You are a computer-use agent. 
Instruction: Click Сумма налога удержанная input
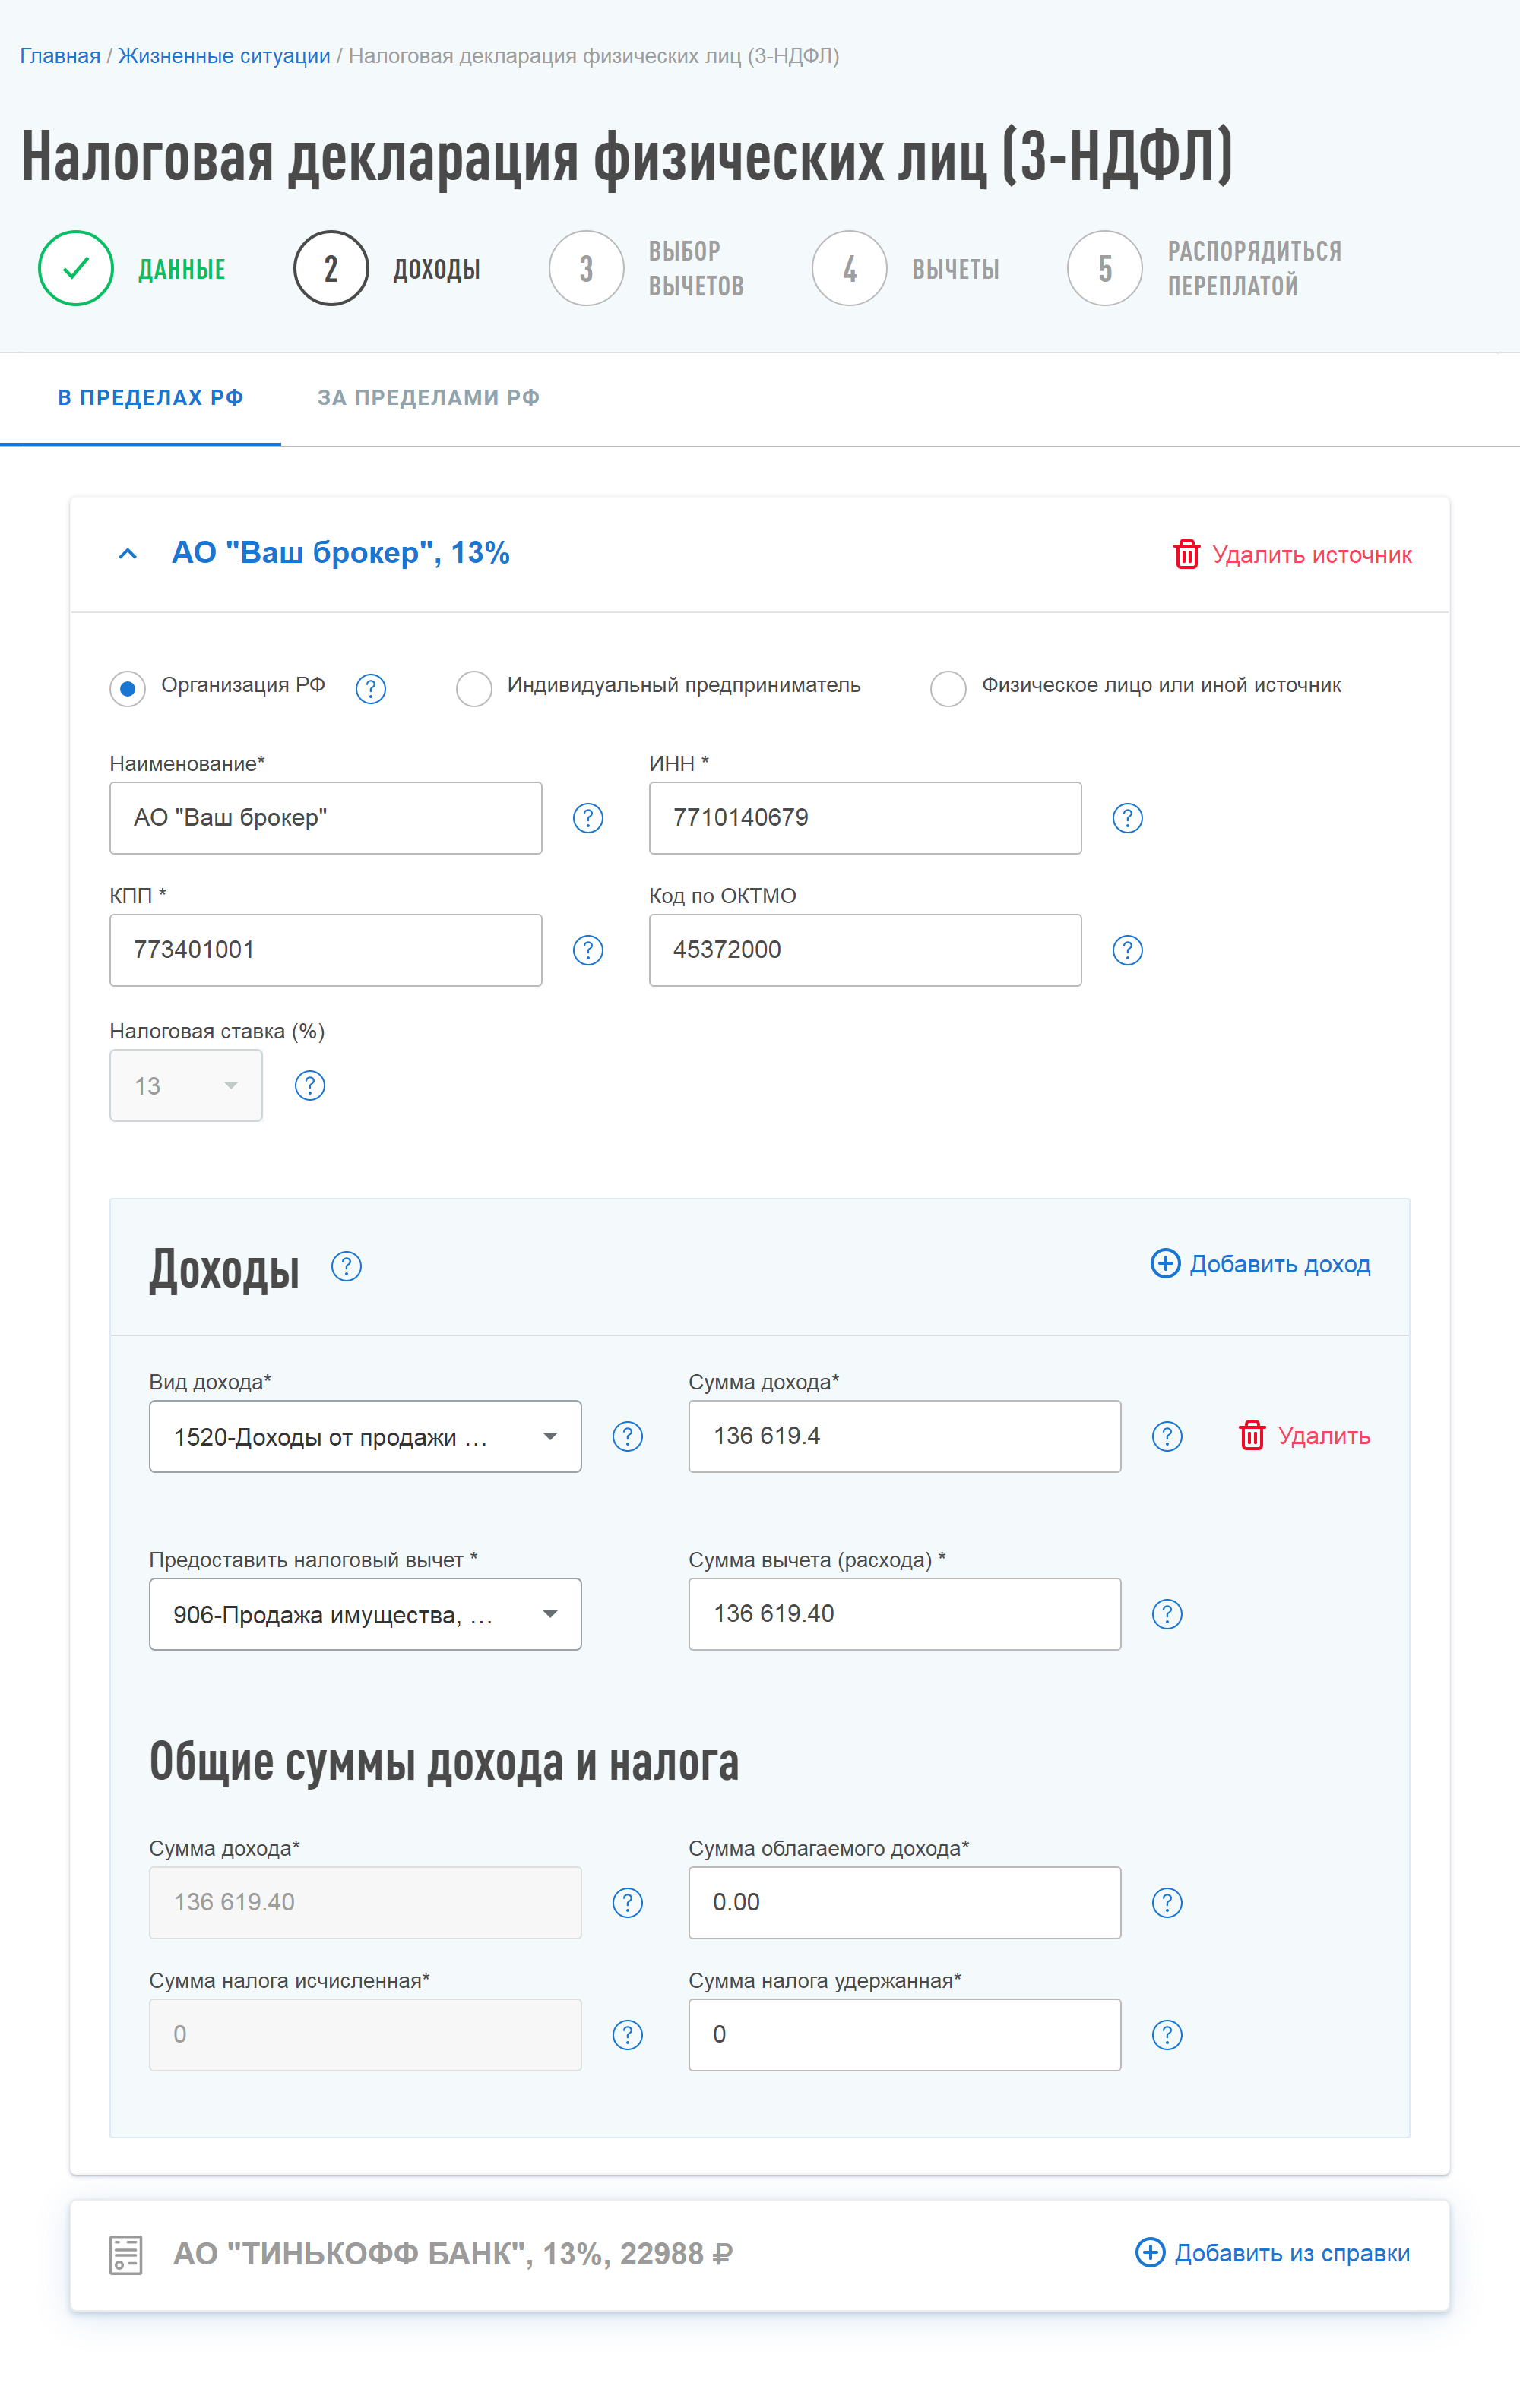tap(904, 2034)
